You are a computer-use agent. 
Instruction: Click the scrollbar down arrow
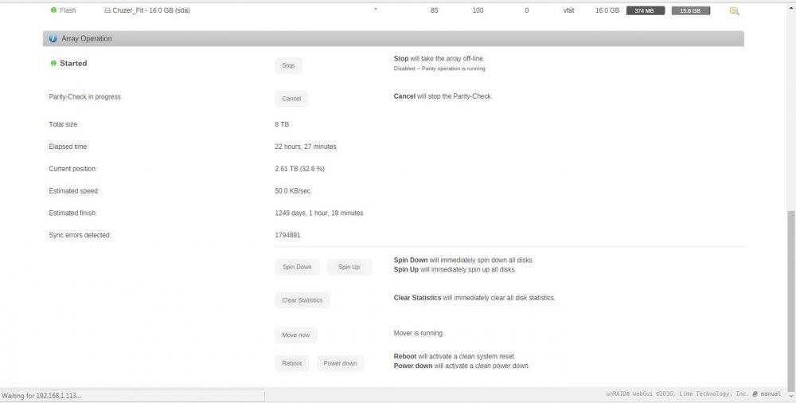click(x=791, y=396)
